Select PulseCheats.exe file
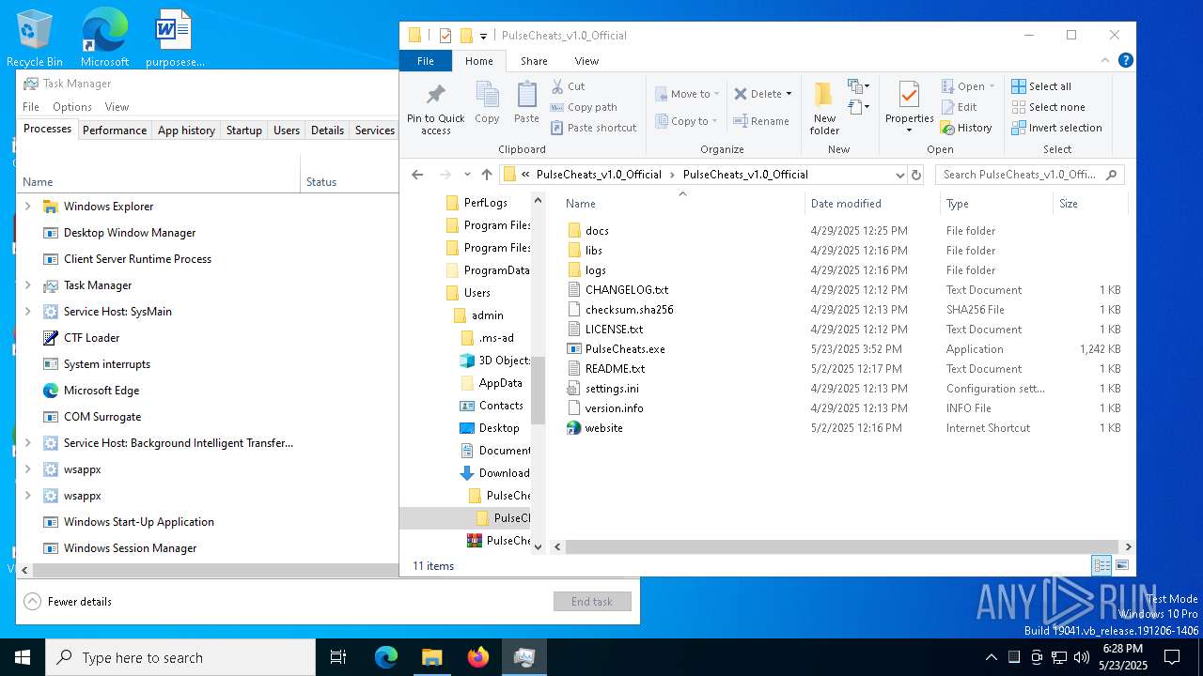1203x676 pixels. 625,349
